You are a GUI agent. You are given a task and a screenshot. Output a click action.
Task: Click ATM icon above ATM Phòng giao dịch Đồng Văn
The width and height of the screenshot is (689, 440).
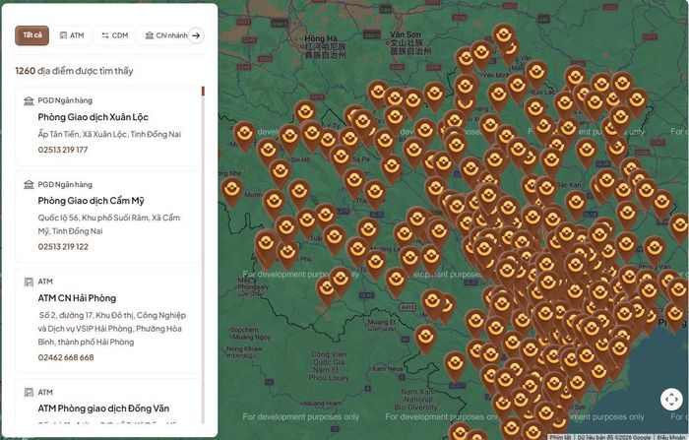pos(29,392)
